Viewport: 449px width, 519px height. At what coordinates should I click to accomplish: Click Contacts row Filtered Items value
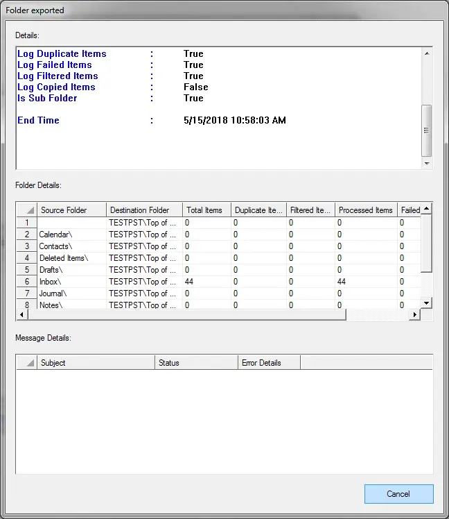point(310,246)
